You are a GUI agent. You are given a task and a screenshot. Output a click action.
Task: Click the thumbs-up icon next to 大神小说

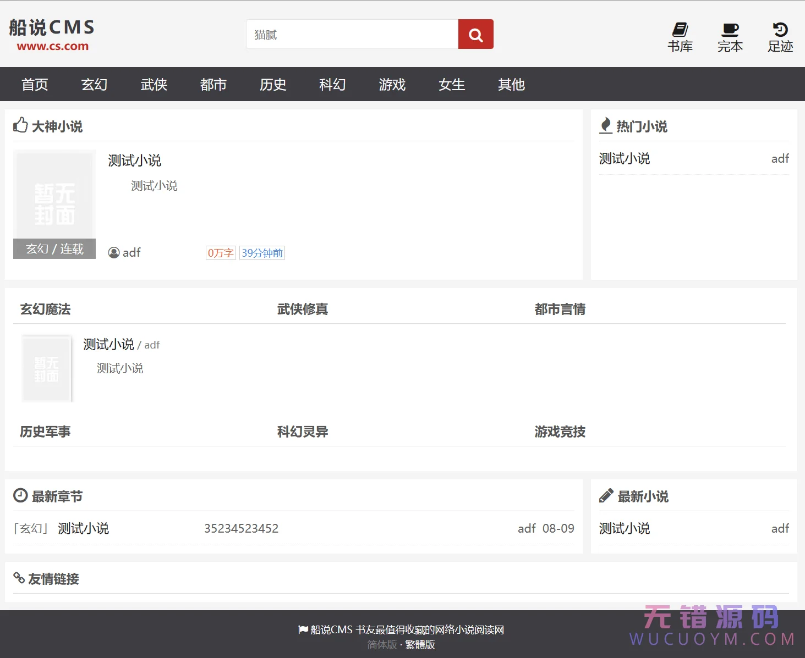20,125
